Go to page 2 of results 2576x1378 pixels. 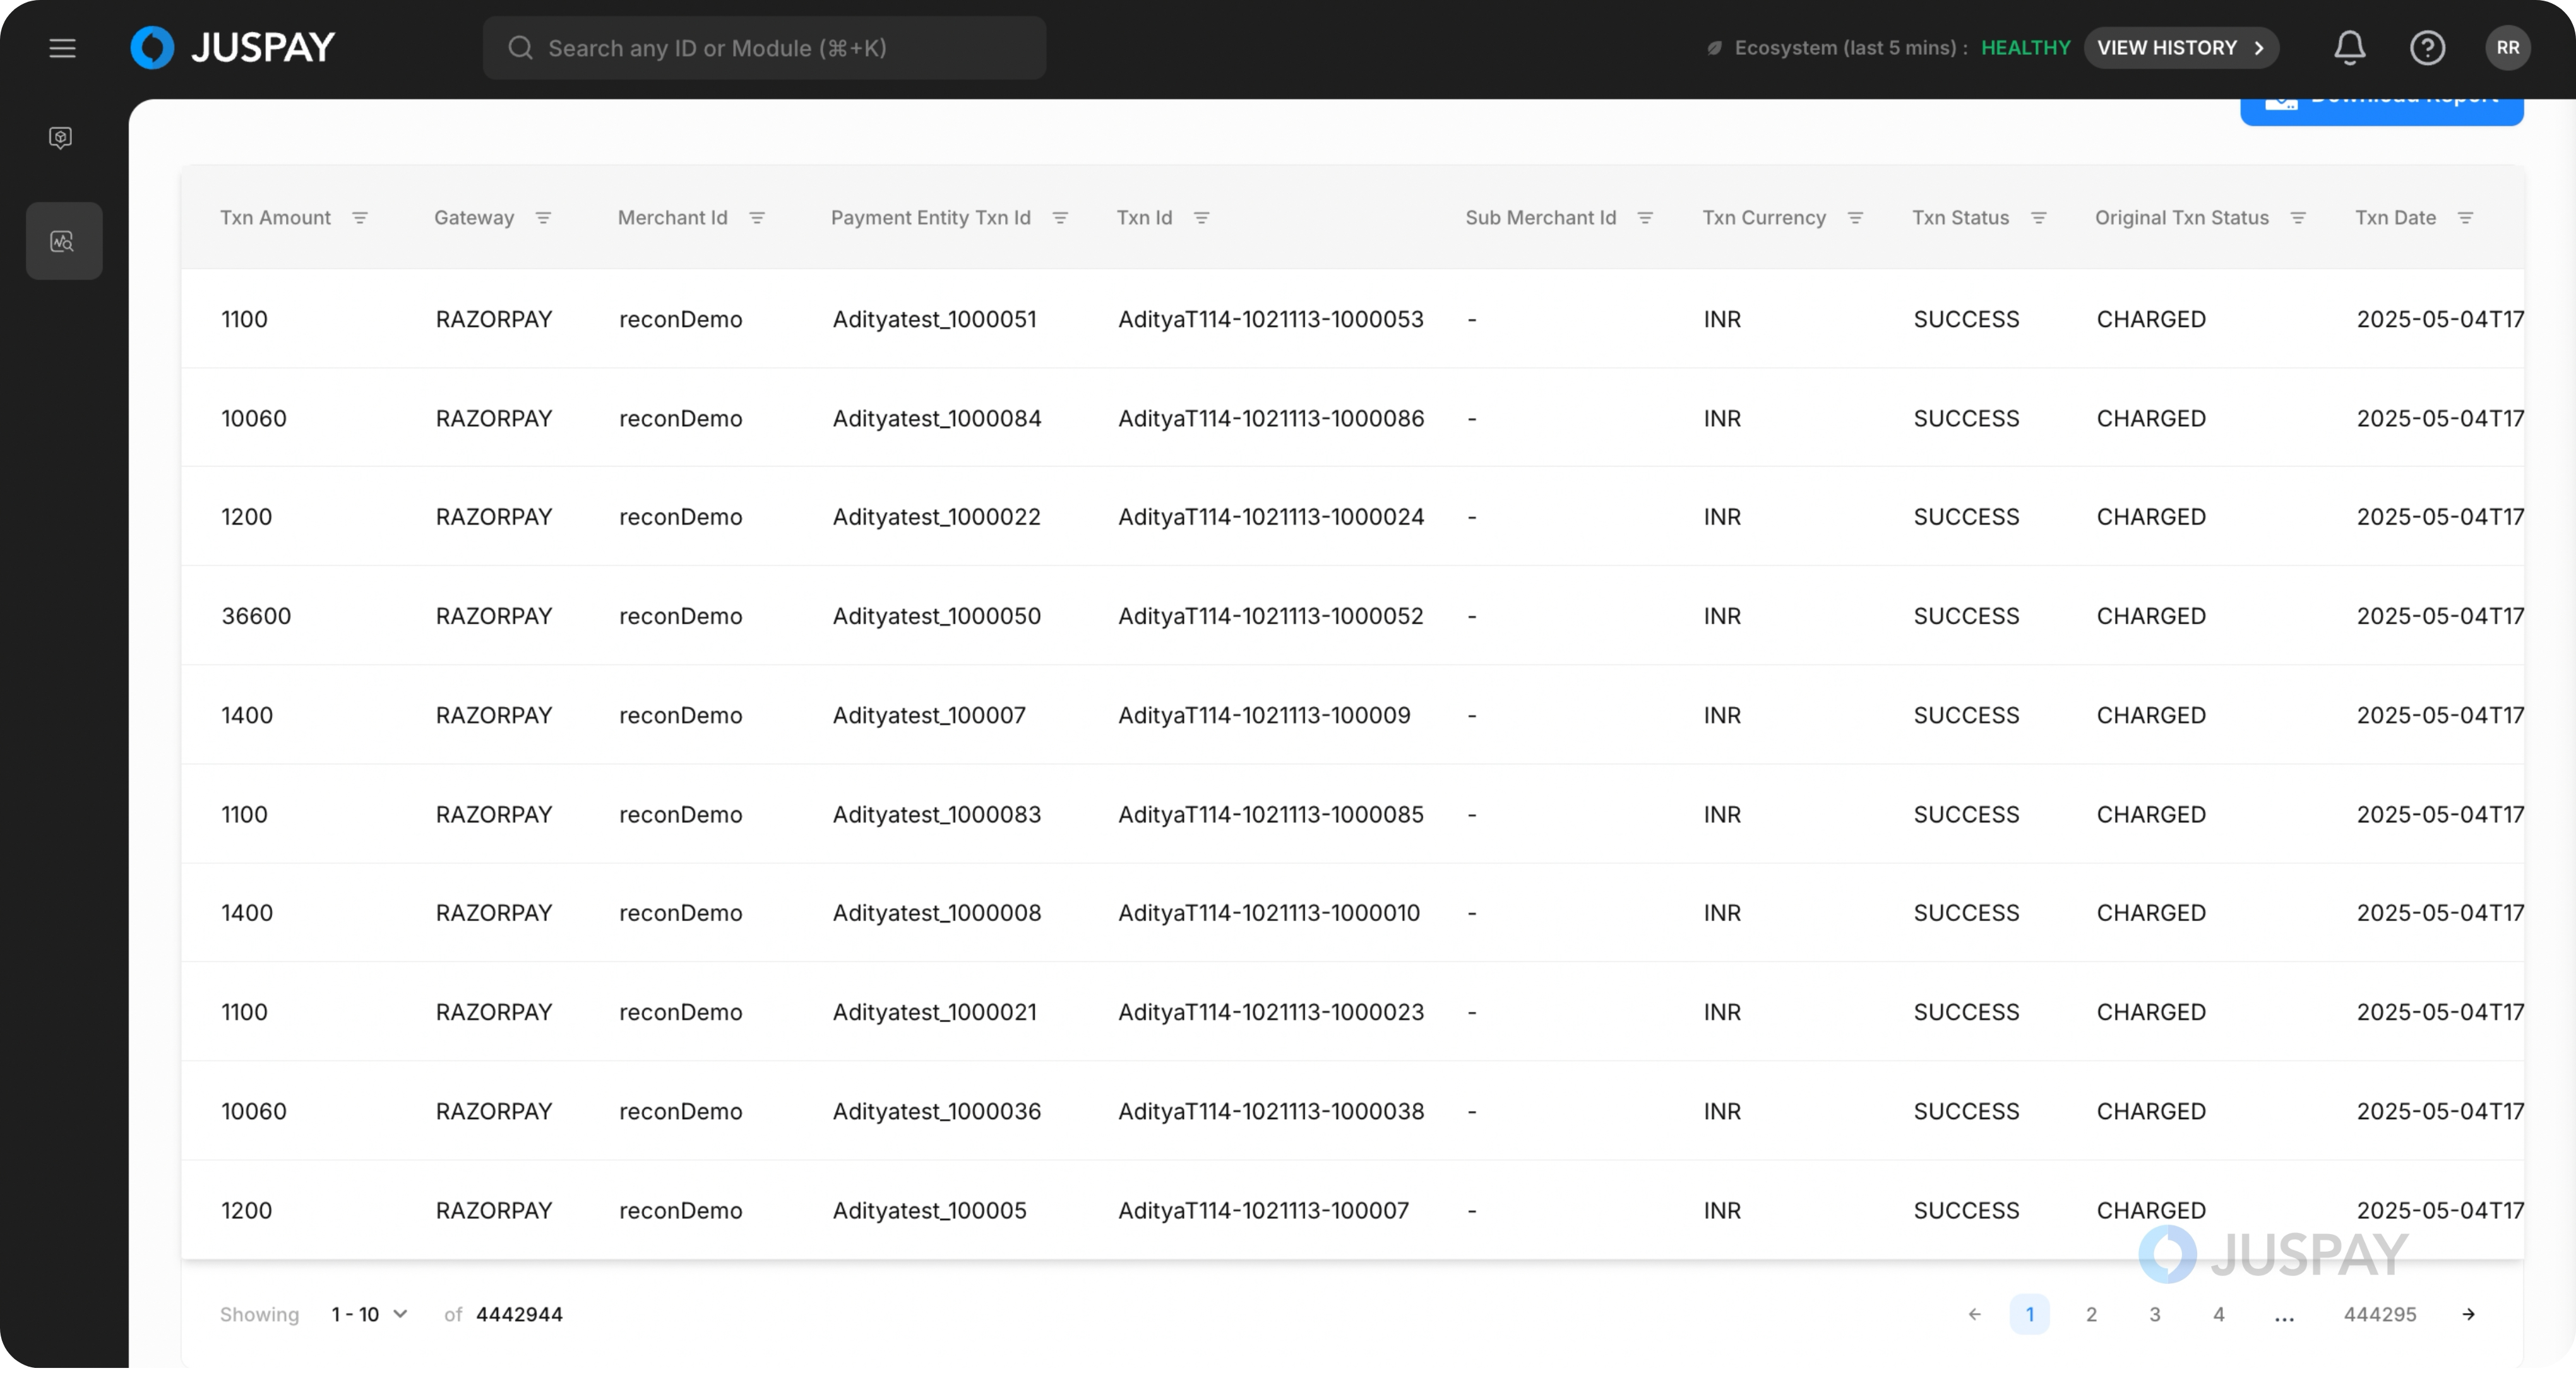click(2091, 1314)
